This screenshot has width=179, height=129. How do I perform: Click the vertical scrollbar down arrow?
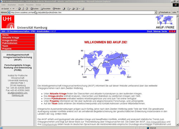pos(177,125)
